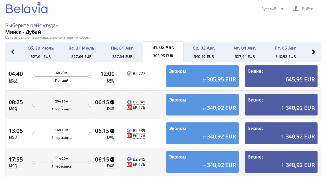The image size is (325, 178).
Task: Click Belavia snowflake icon beside B2 939
Action: coord(129,130)
